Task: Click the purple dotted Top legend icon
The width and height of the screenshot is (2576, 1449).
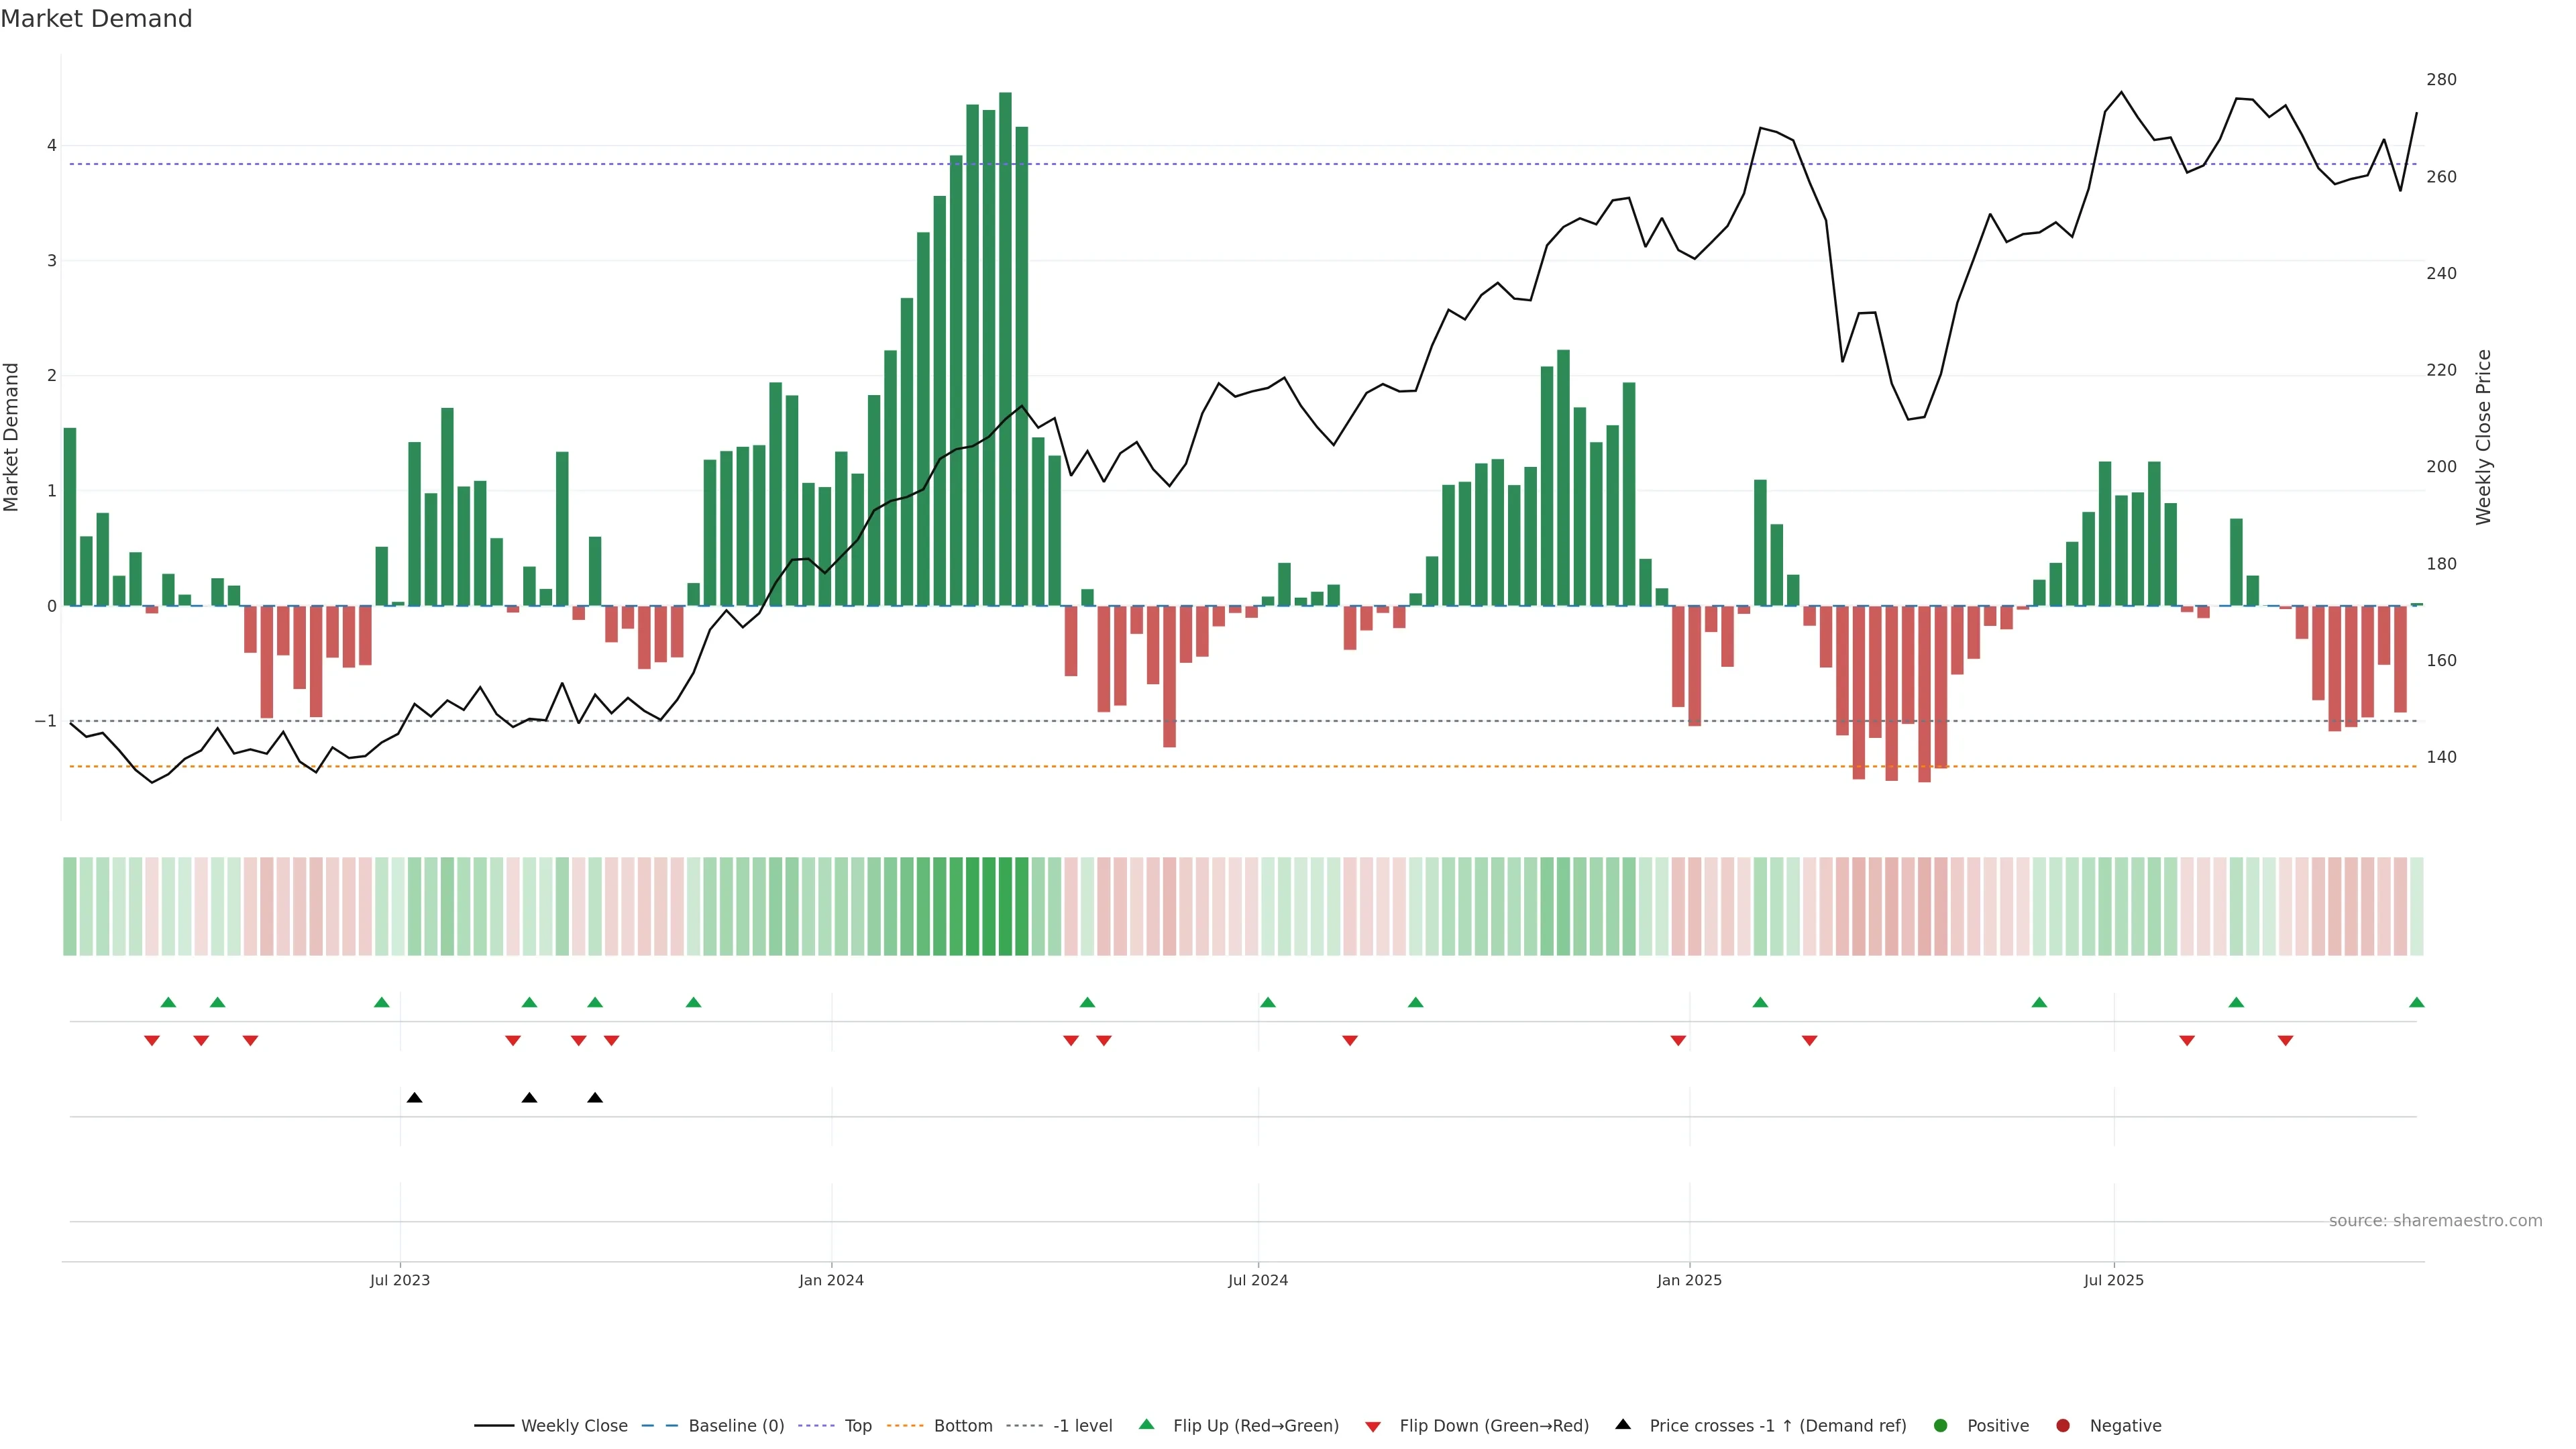Action: [x=817, y=1426]
